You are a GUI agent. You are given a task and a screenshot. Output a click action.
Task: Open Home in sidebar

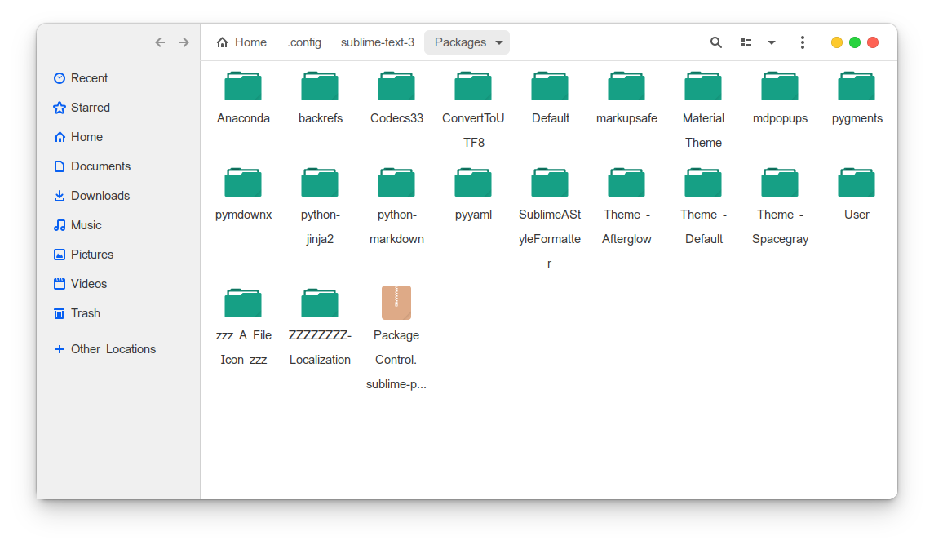(78, 137)
